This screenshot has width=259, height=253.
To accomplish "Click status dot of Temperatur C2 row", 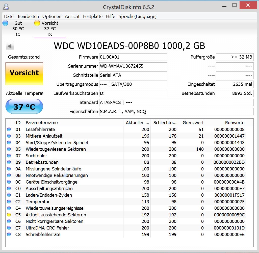I will tap(9, 201).
